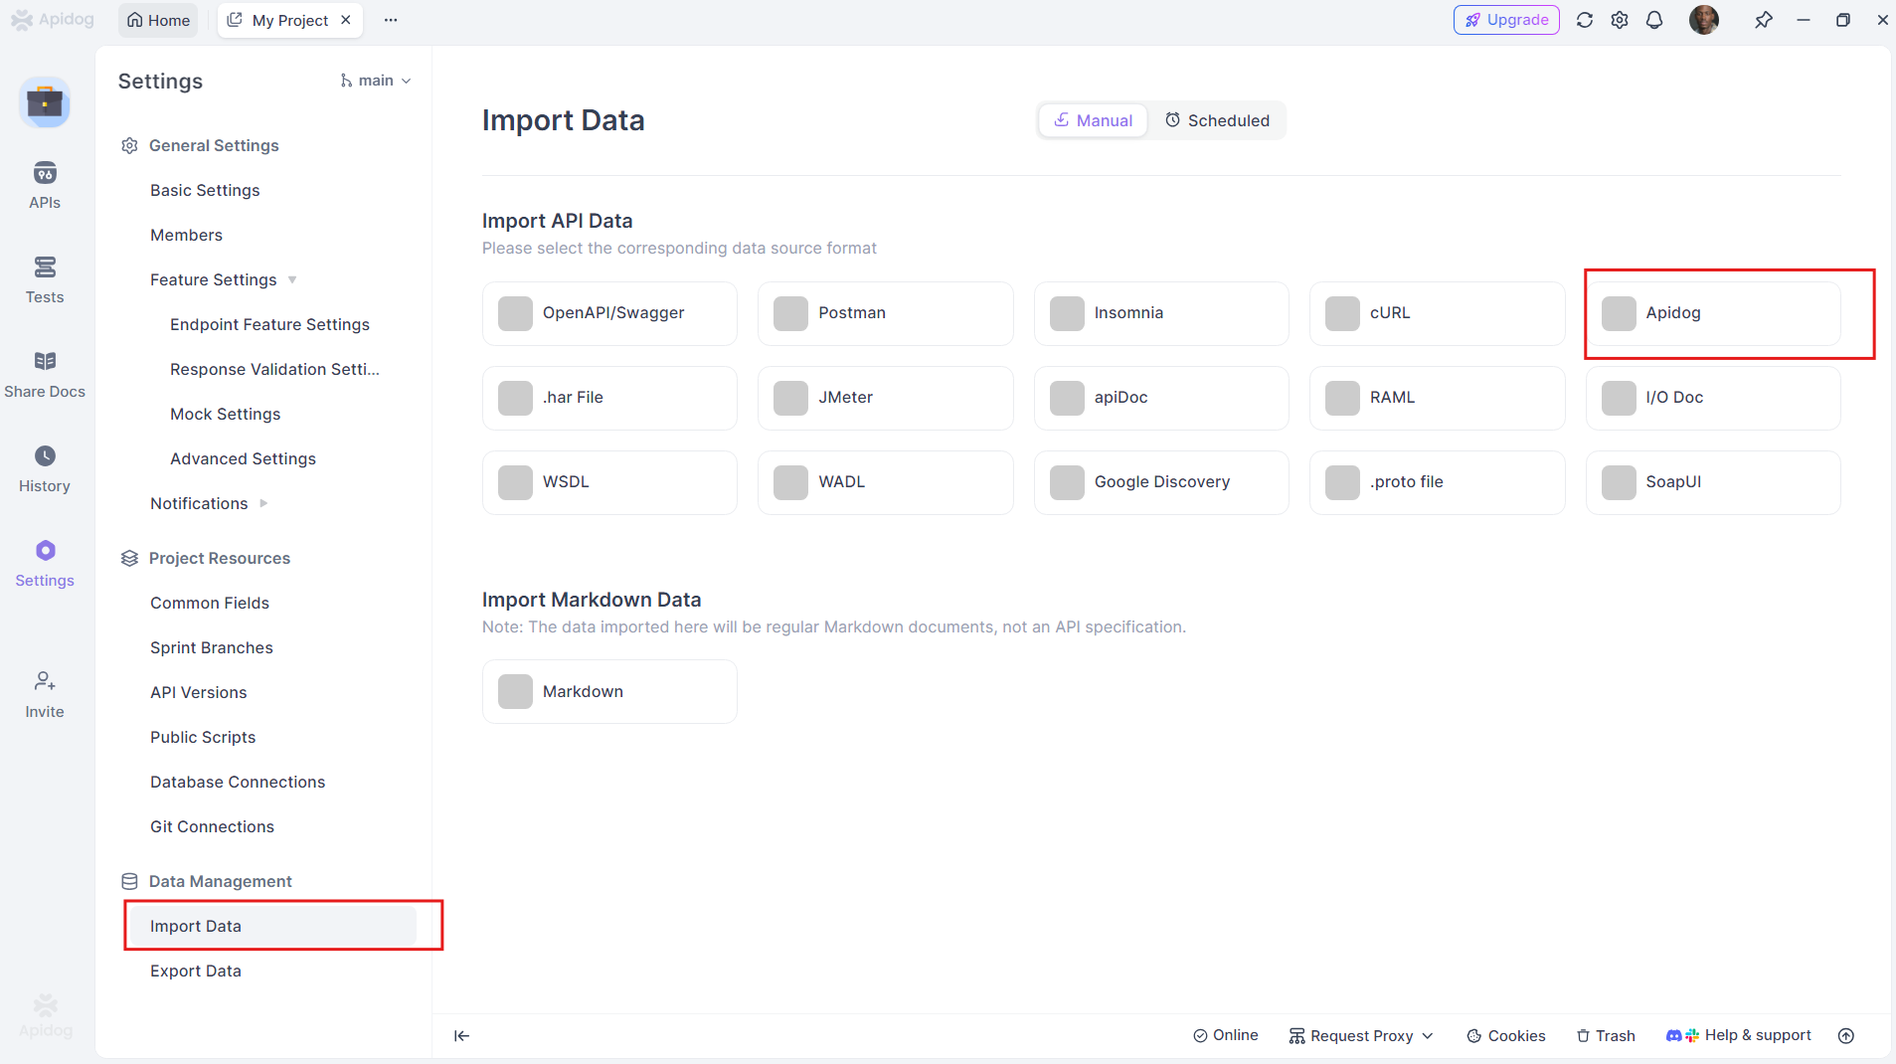
Task: Go to Home tab
Action: tap(158, 20)
